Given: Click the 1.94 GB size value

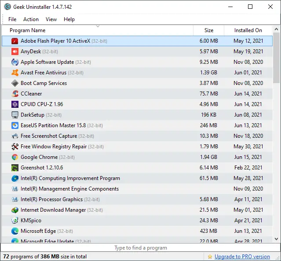Looking at the screenshot, I should [208, 157].
